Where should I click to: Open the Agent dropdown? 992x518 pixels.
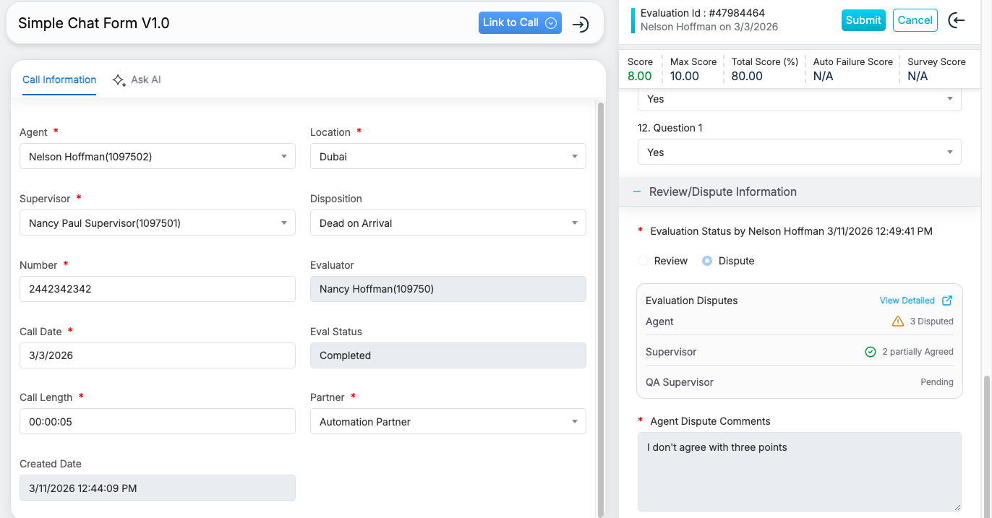click(x=158, y=157)
